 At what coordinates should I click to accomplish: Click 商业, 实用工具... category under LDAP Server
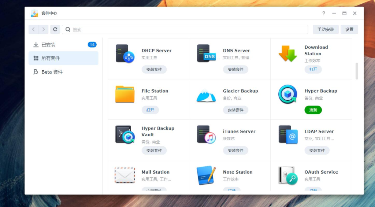(319, 138)
